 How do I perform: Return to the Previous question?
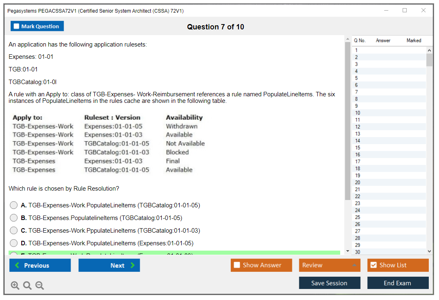(40, 265)
